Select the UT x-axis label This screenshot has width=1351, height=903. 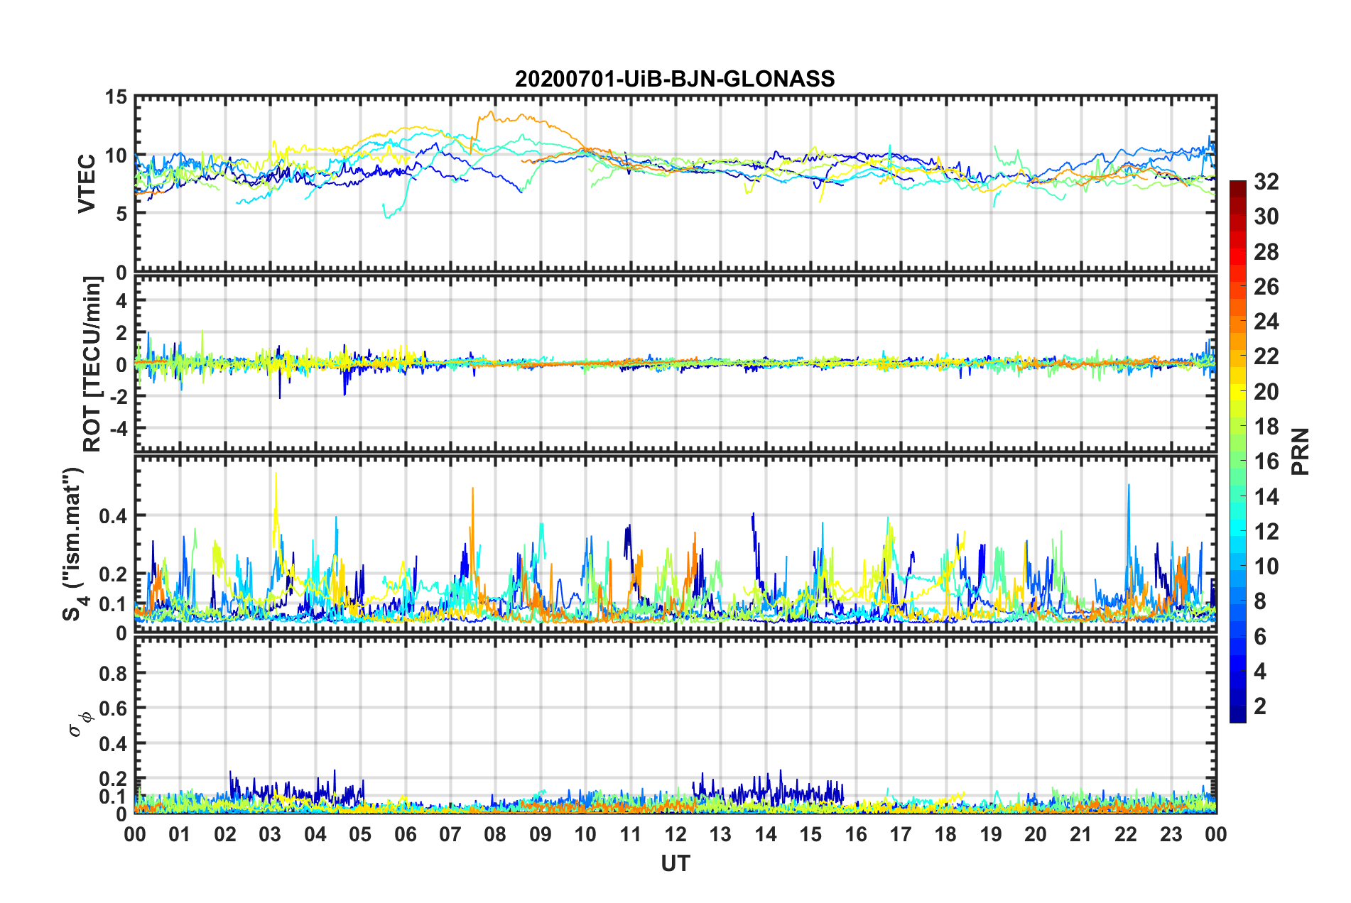point(675,863)
